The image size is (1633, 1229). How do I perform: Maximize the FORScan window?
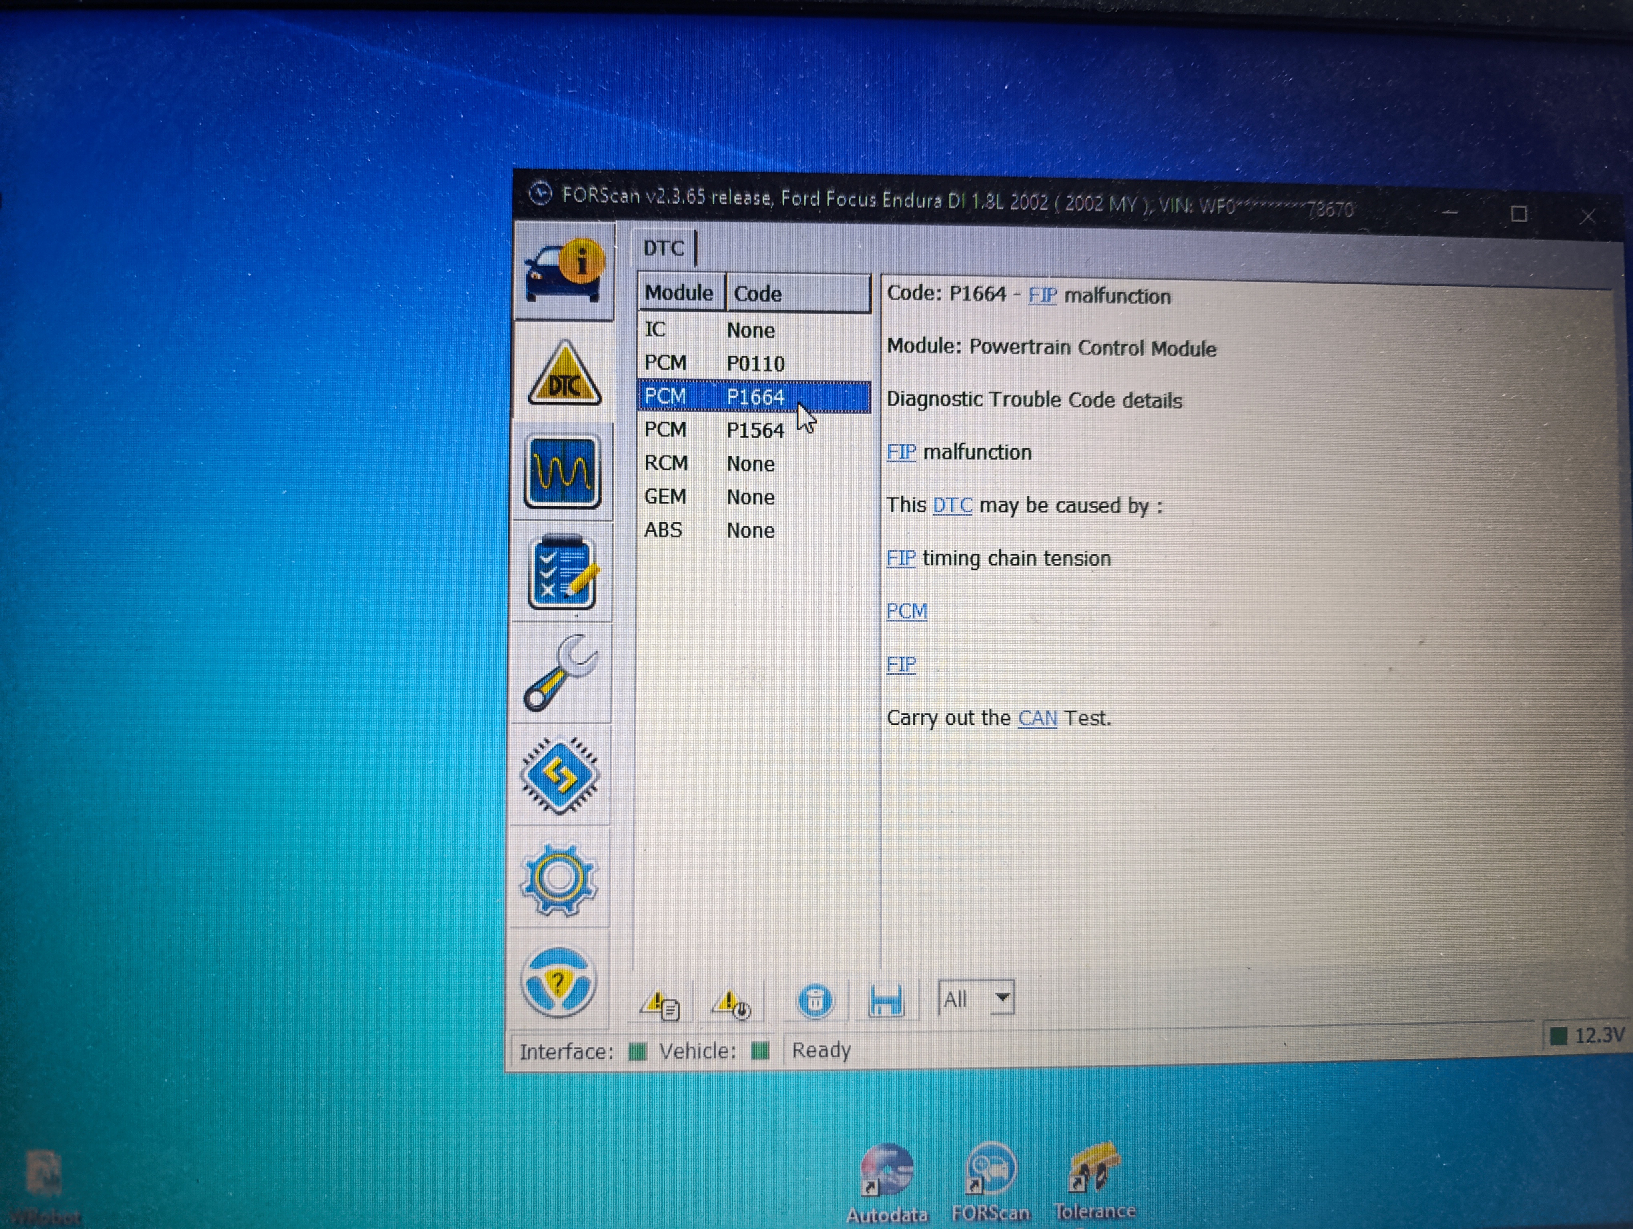(x=1519, y=214)
